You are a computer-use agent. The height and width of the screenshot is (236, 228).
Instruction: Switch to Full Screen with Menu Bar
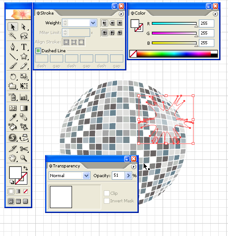(x=18, y=201)
